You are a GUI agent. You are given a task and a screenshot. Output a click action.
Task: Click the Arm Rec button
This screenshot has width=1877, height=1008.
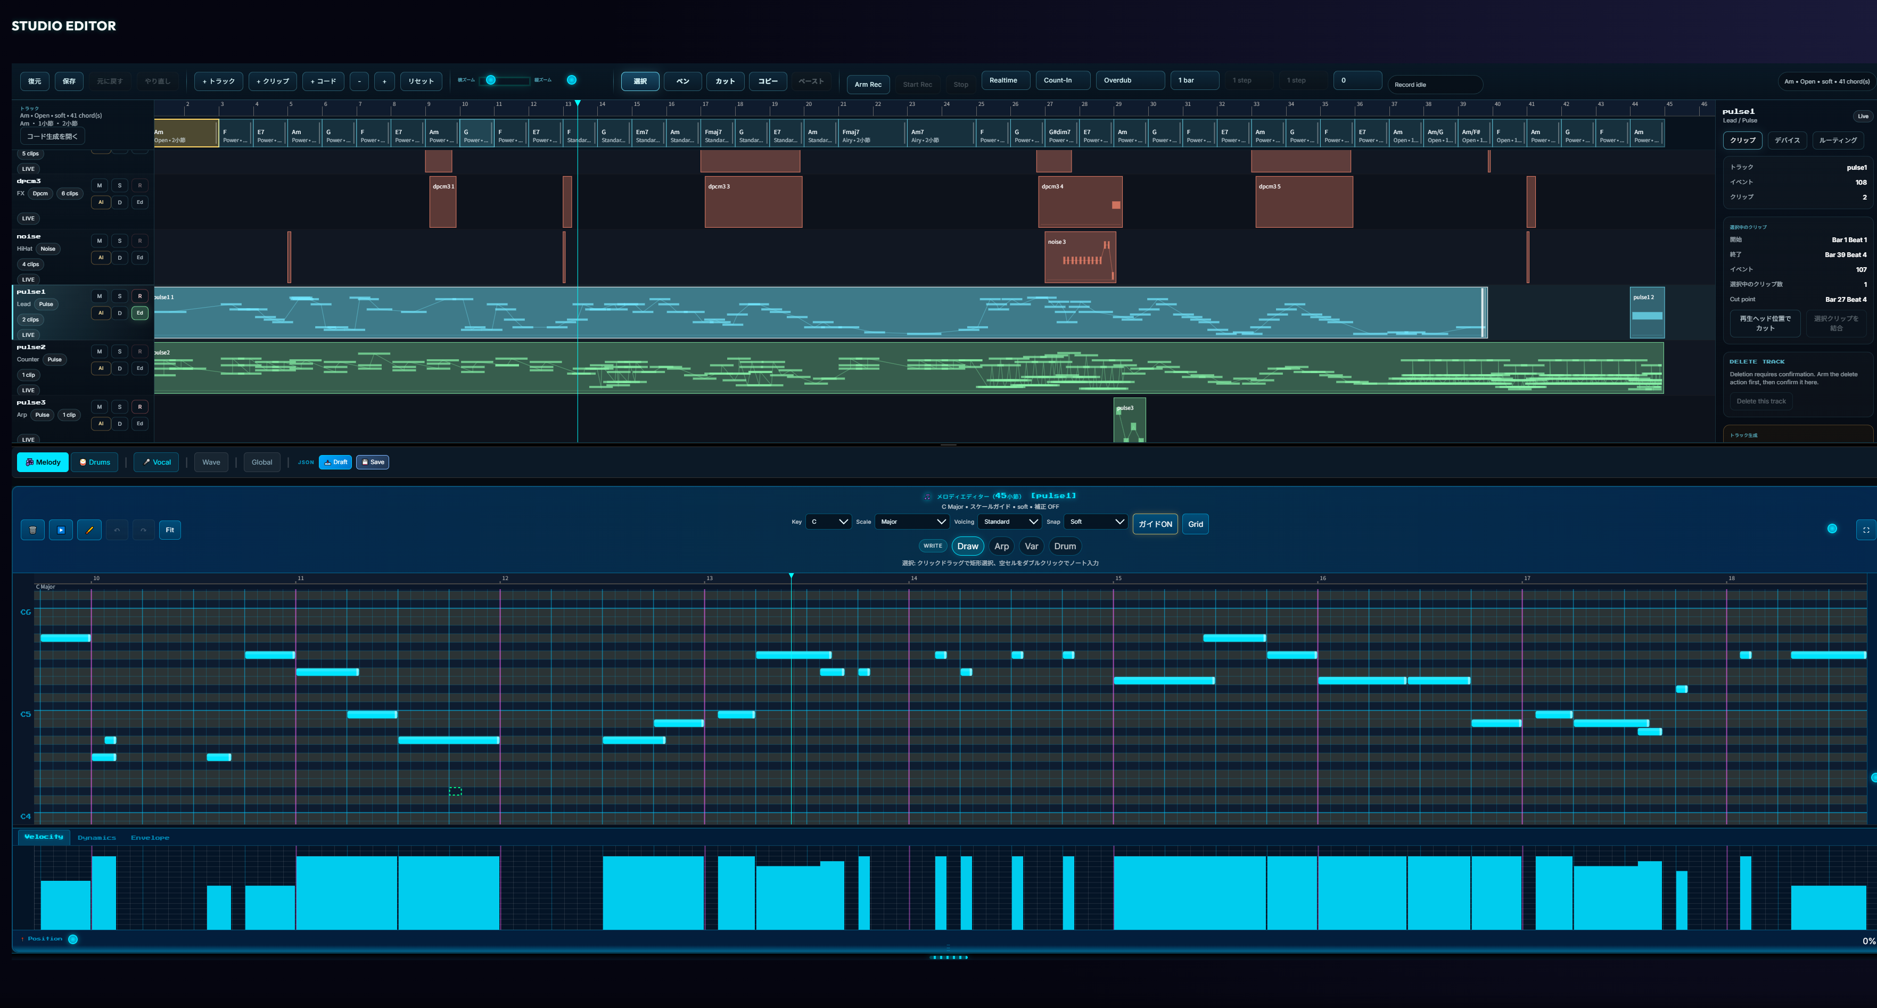click(868, 85)
